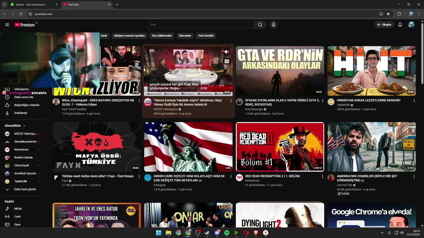424x238 pixels.
Task: Open Brave browser from taskbar
Action: [x=256, y=233]
